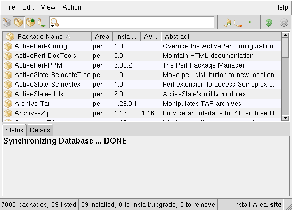The height and width of the screenshot is (210, 292).
Task: Select the view all packages toolbar icon
Action: click(7, 22)
